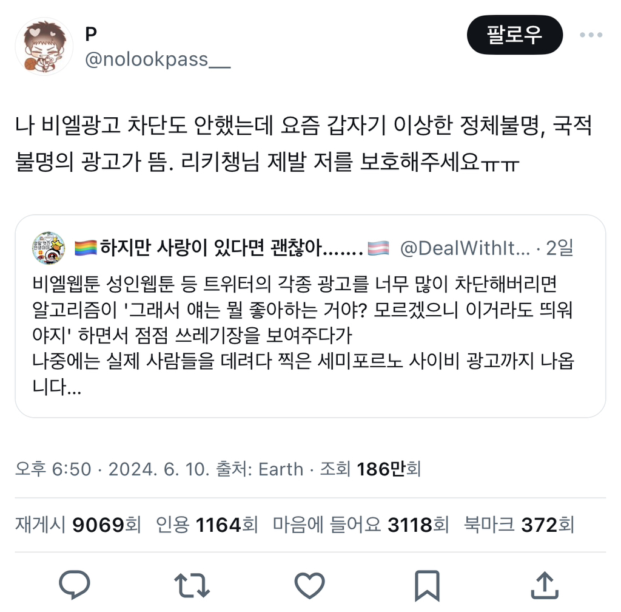Click the 출처: Earth source label
The height and width of the screenshot is (612, 621).
point(260,469)
